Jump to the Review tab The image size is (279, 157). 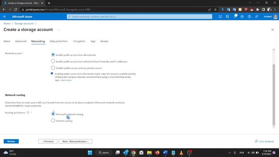point(104,41)
